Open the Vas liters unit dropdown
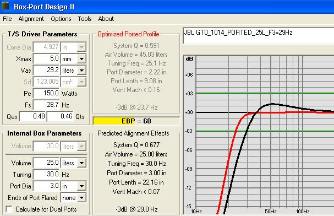 81,71
